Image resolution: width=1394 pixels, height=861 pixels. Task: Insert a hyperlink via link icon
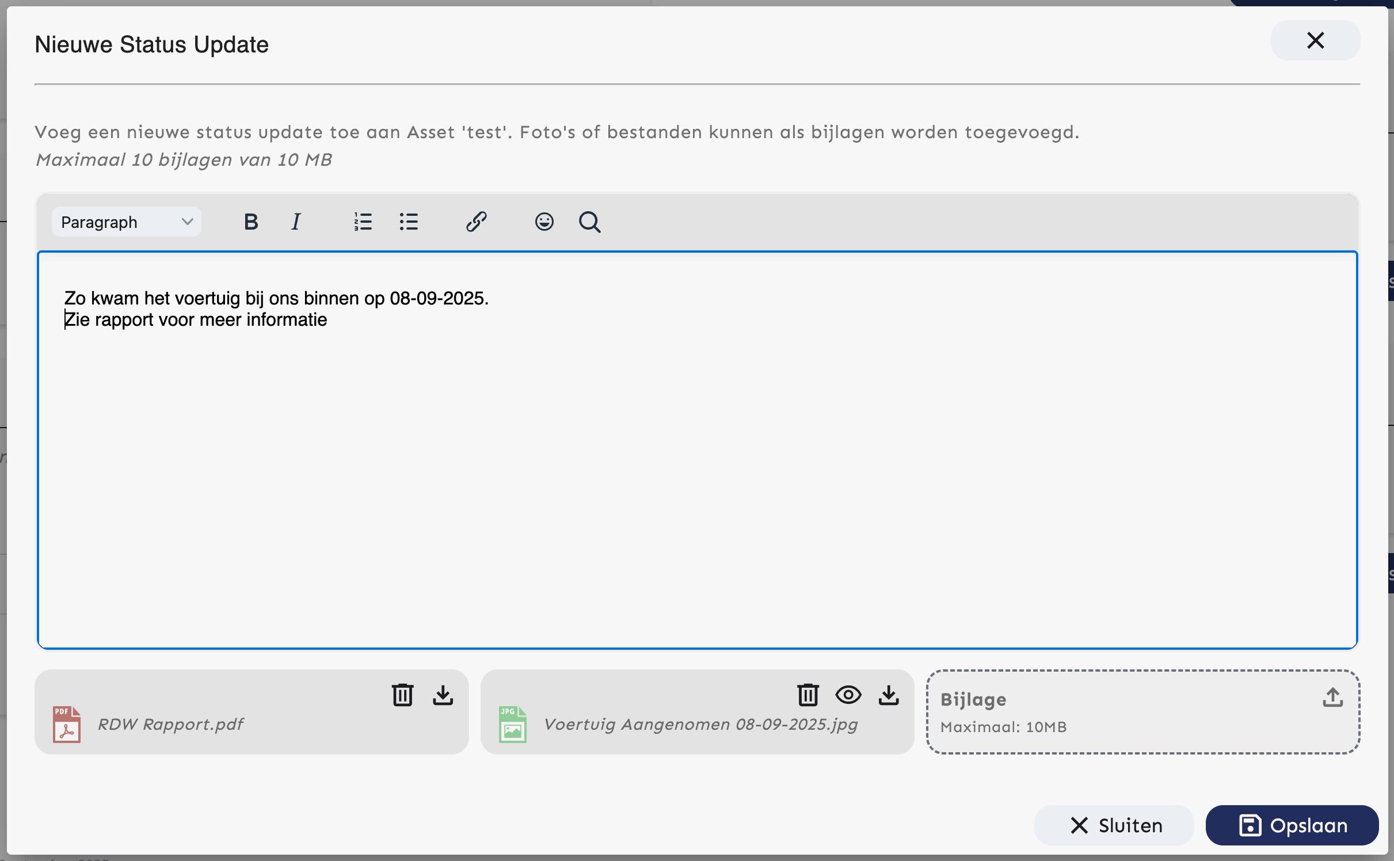pyautogui.click(x=477, y=222)
